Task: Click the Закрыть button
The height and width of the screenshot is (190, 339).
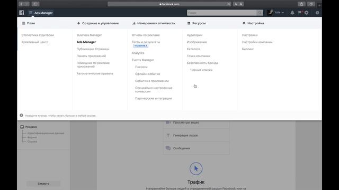Action: pos(43,184)
